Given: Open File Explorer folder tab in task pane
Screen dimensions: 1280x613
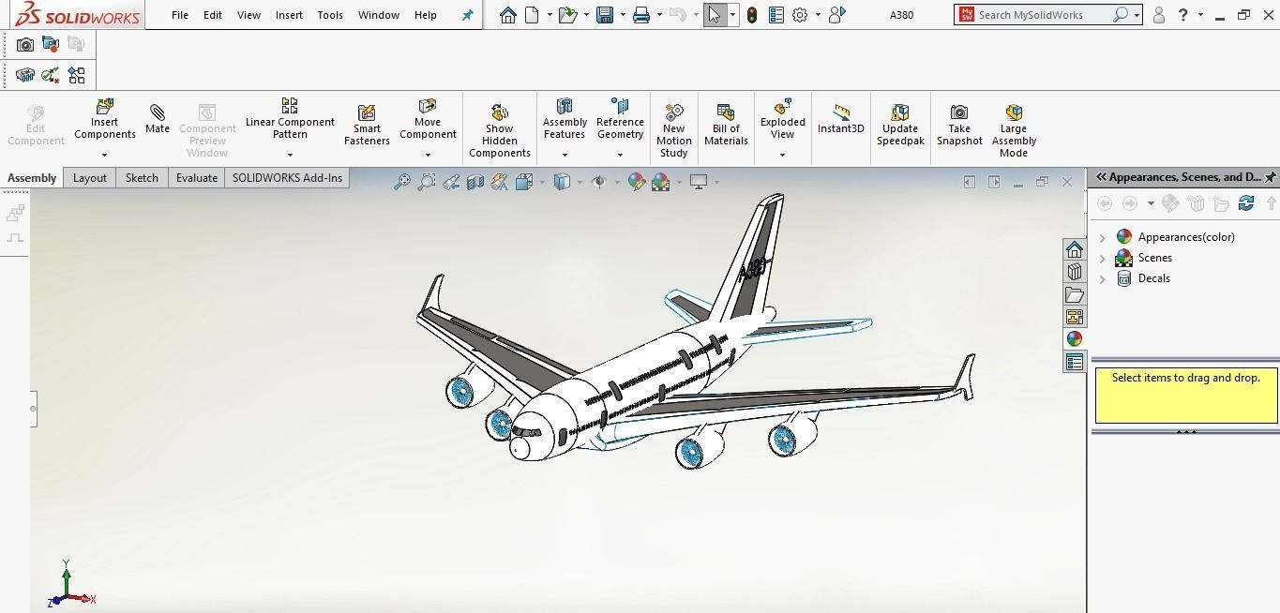Looking at the screenshot, I should coord(1075,294).
